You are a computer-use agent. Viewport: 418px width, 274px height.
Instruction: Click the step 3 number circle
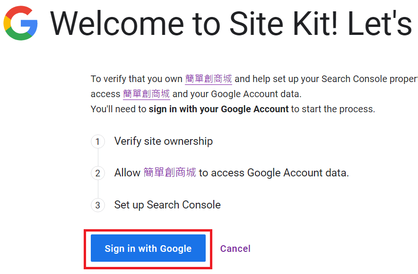[x=98, y=205]
